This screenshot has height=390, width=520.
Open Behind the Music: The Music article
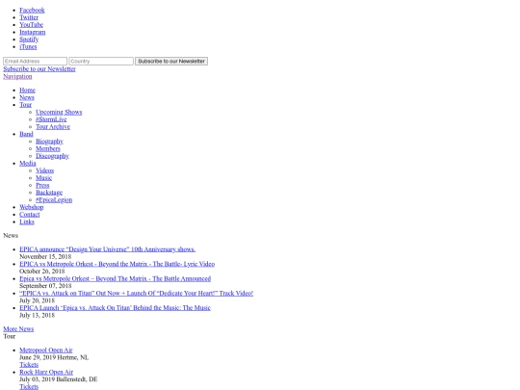pyautogui.click(x=116, y=308)
